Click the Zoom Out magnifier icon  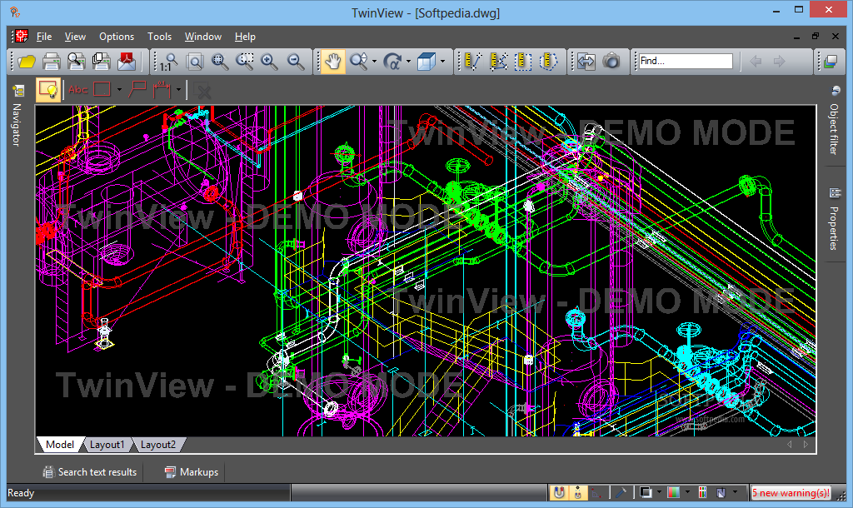click(x=296, y=62)
